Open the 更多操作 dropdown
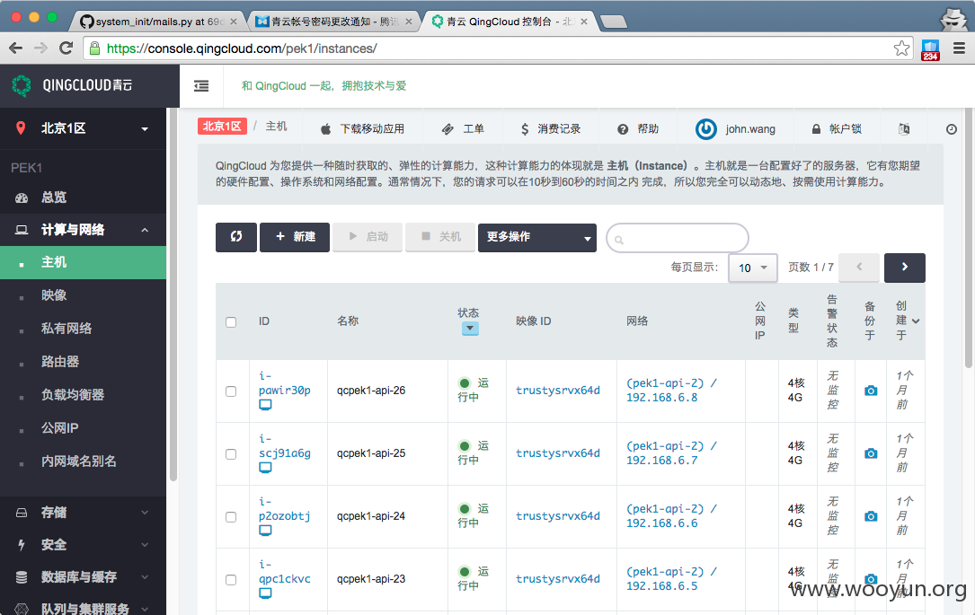Screen dimensions: 975x615 pyautogui.click(x=537, y=237)
